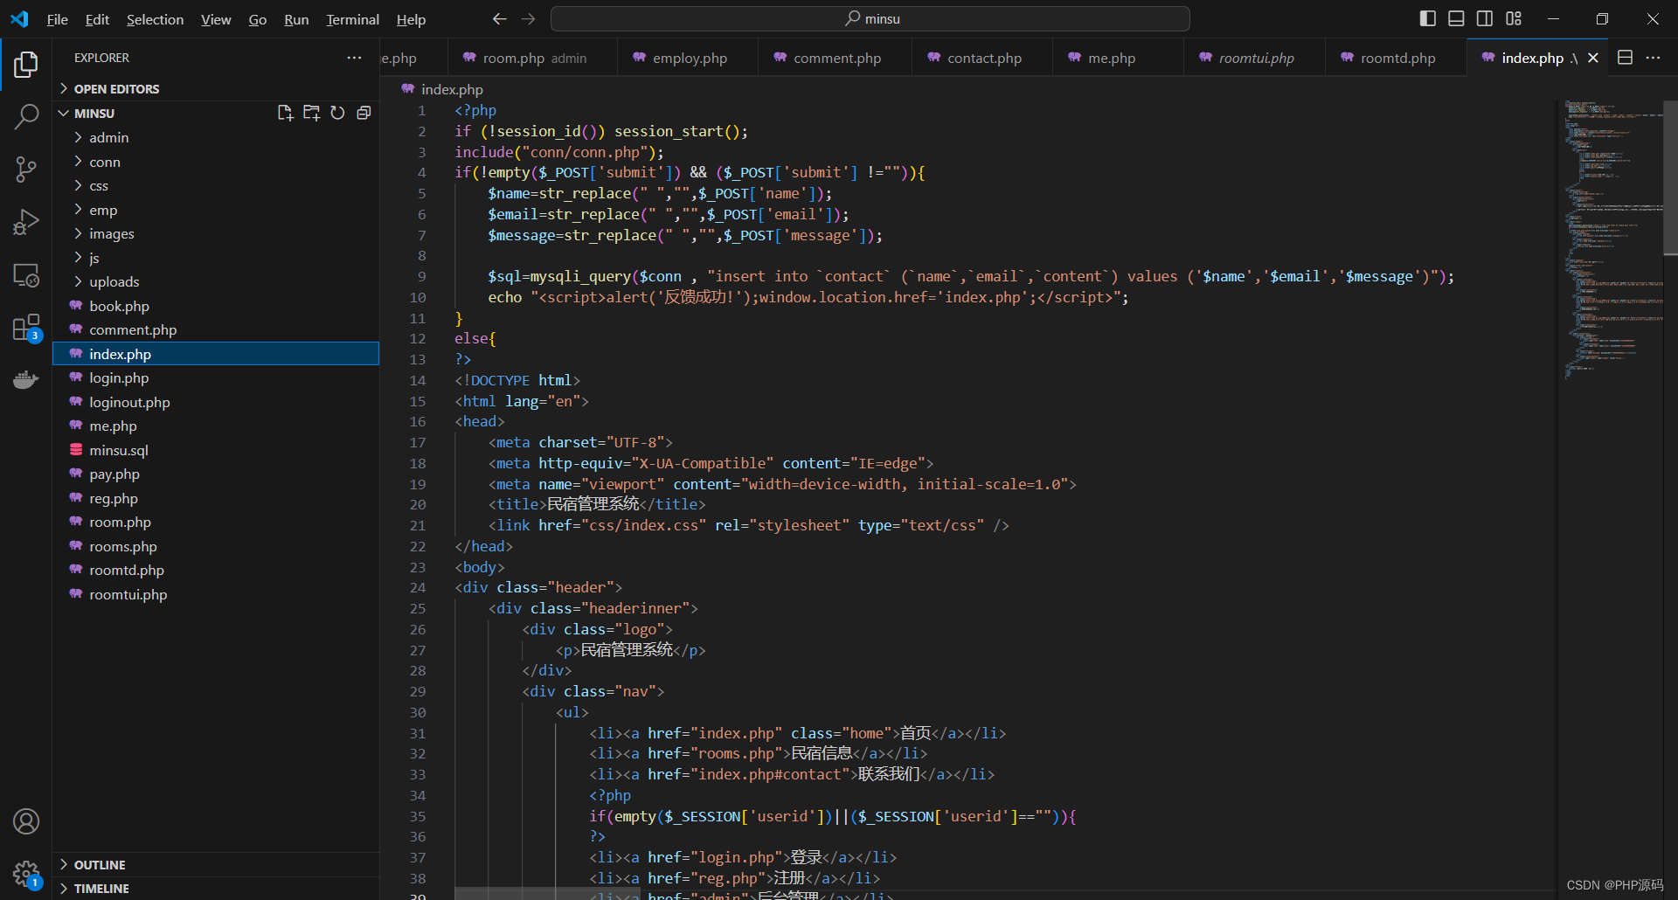Open Remote Explorer icon
Image resolution: width=1678 pixels, height=900 pixels.
(x=26, y=275)
